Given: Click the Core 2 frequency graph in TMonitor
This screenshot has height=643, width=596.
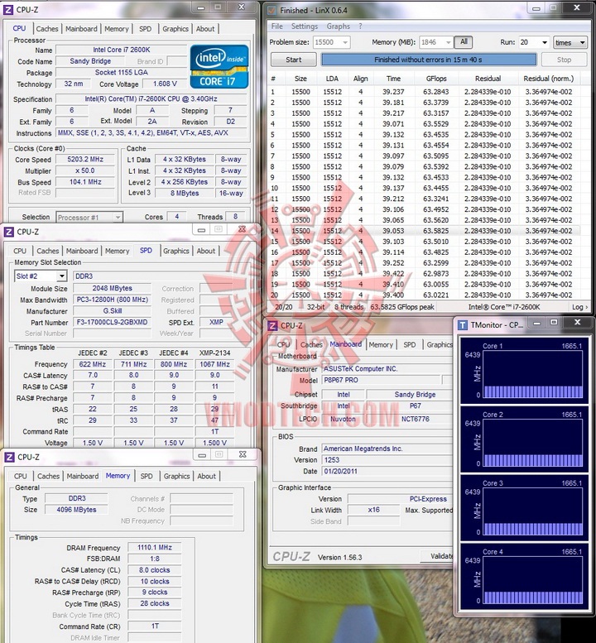Looking at the screenshot, I should click(533, 444).
